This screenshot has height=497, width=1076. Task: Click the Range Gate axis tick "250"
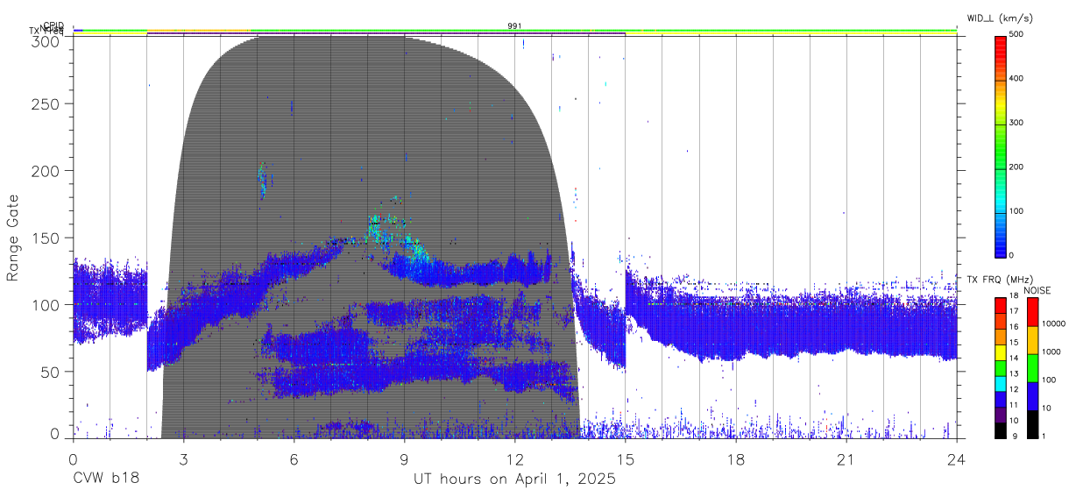(46, 103)
